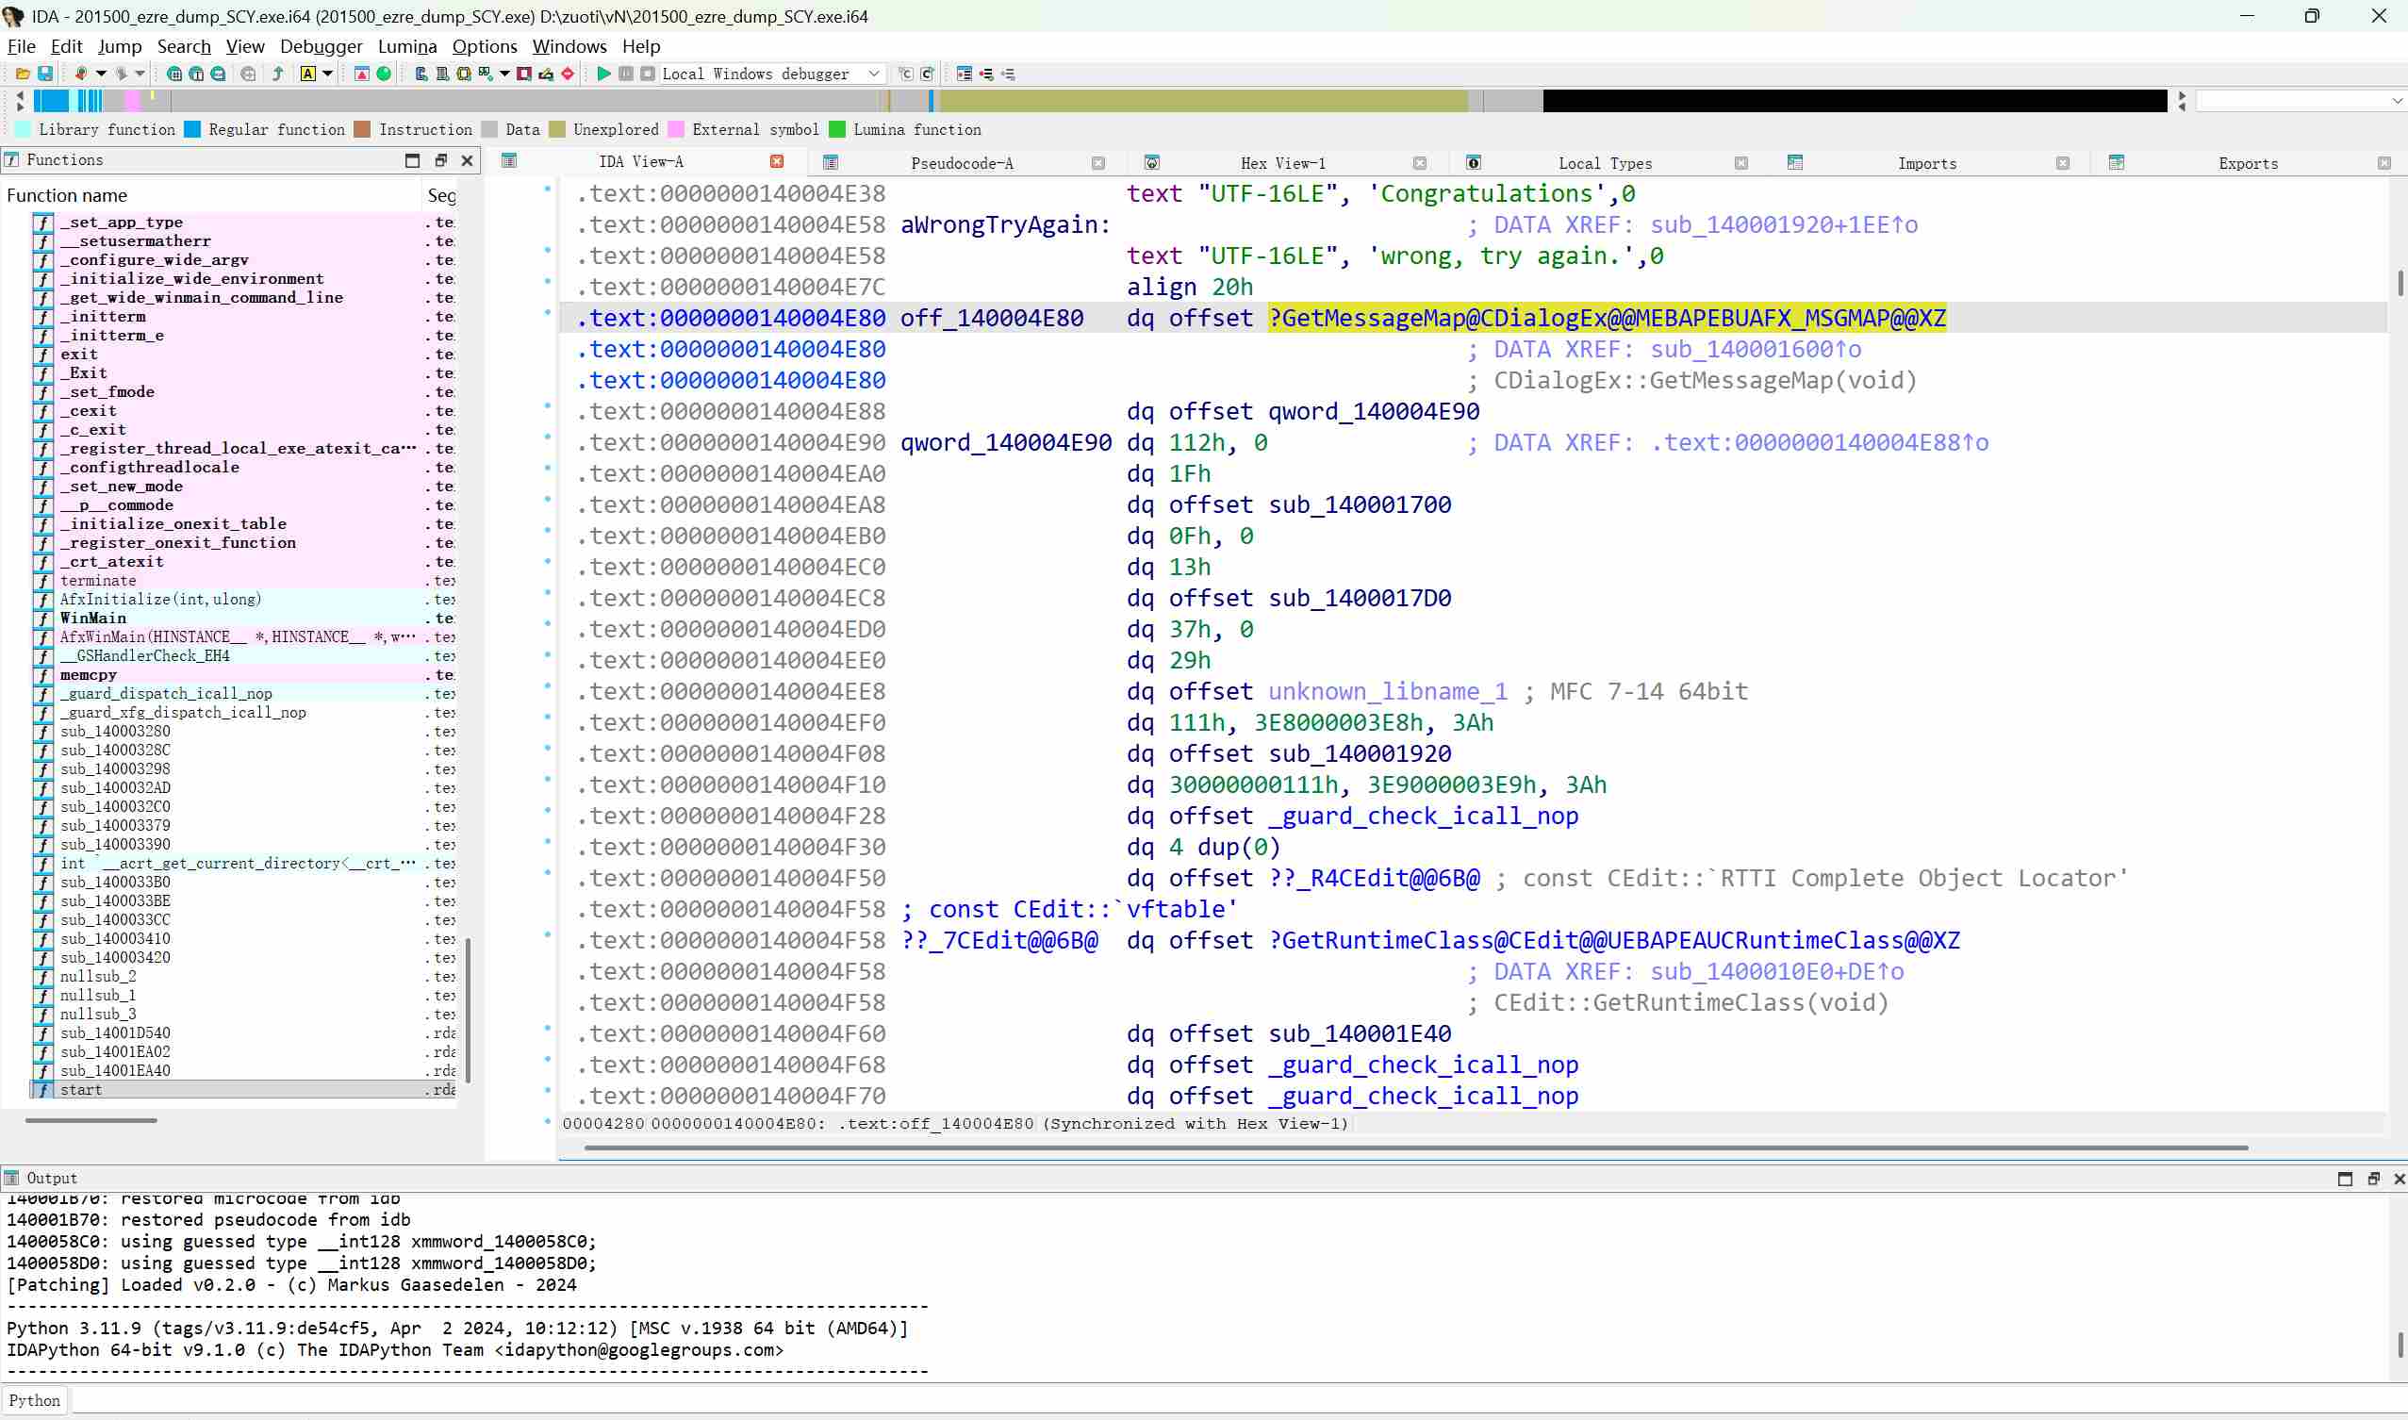2408x1420 pixels.
Task: Select WinMain in the Functions list
Action: click(x=92, y=619)
